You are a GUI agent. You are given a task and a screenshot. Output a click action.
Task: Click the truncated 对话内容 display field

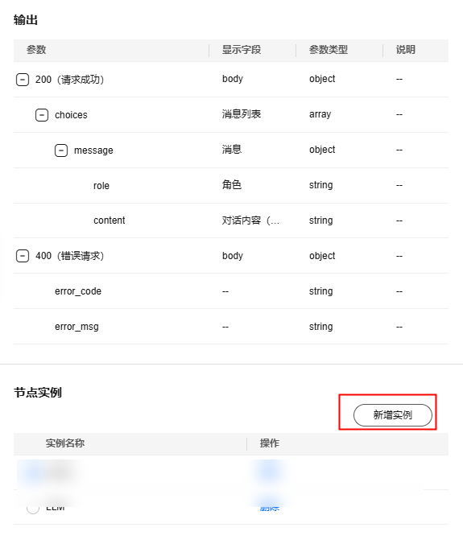tap(250, 220)
